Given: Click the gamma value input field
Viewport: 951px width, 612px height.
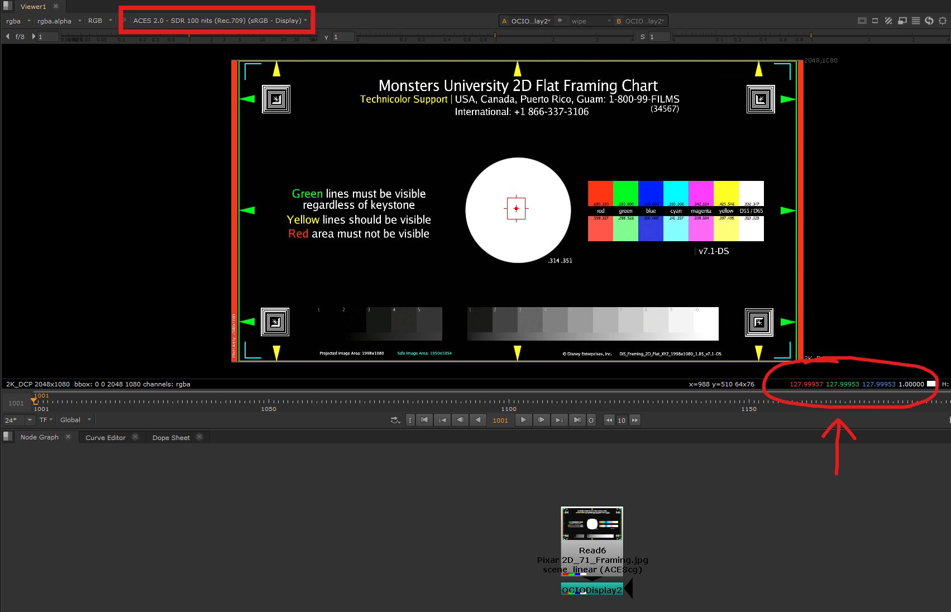Looking at the screenshot, I should [x=343, y=37].
